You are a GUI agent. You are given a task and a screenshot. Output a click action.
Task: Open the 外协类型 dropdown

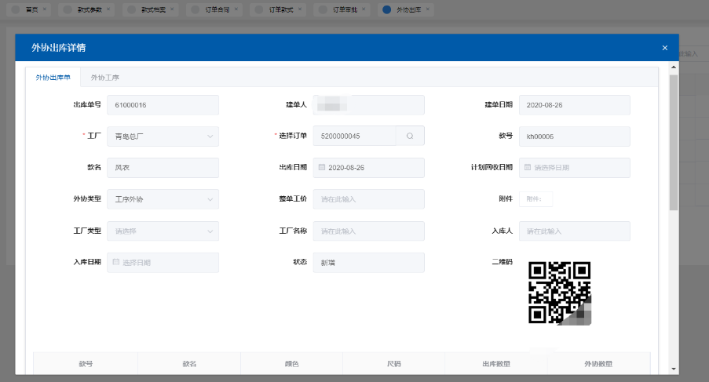click(164, 199)
